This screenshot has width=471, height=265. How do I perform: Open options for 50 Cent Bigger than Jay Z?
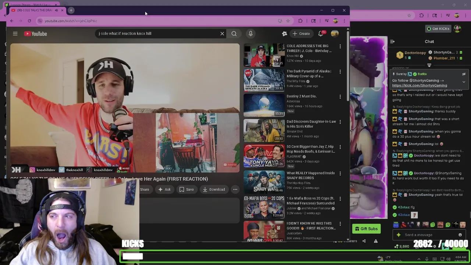click(x=340, y=147)
